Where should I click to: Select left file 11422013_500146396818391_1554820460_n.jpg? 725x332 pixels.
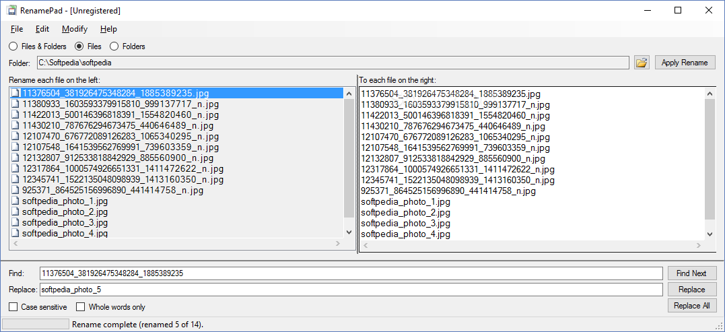click(x=120, y=114)
